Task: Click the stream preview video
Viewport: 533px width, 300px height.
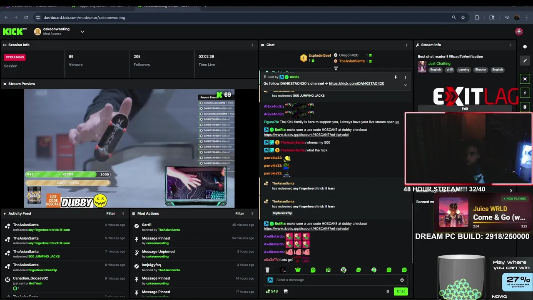Action: [129, 148]
